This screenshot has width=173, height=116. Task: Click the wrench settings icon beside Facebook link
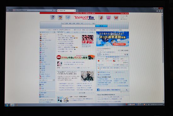pos(126,90)
